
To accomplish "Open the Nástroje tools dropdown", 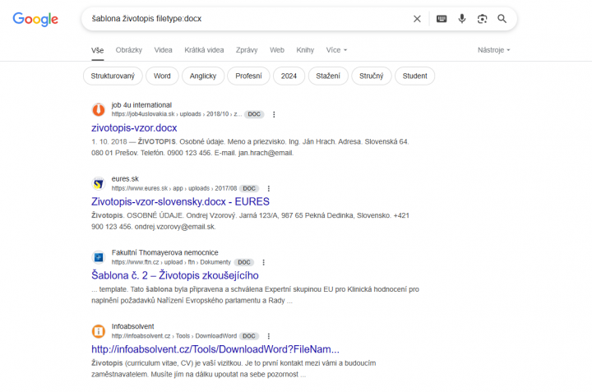I will [x=494, y=50].
